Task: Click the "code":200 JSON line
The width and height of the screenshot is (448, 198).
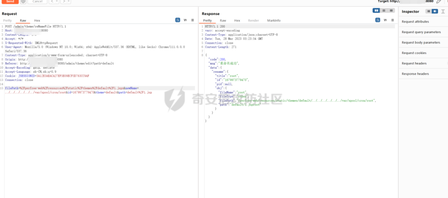Action: click(217, 59)
